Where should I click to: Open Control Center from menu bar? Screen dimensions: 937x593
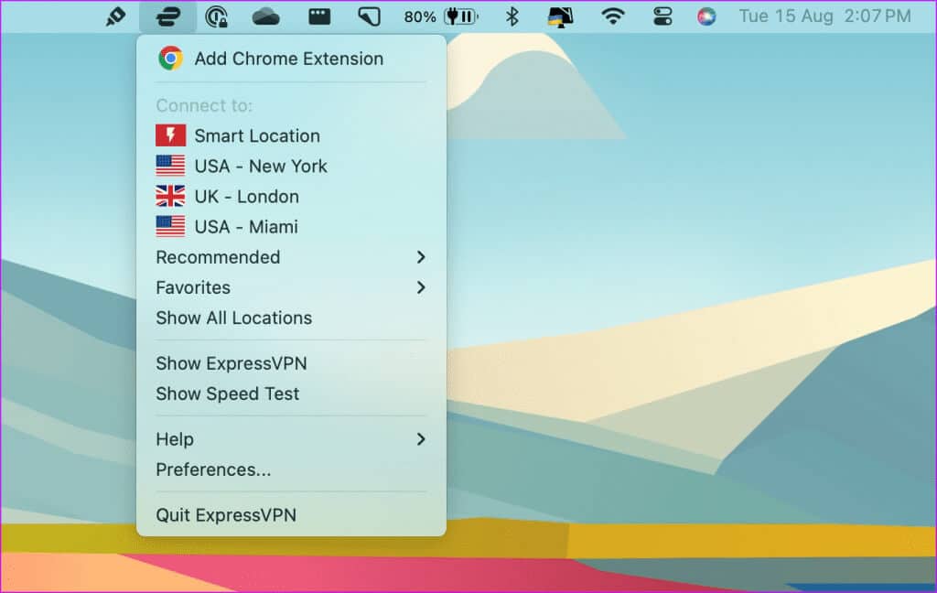click(x=662, y=16)
